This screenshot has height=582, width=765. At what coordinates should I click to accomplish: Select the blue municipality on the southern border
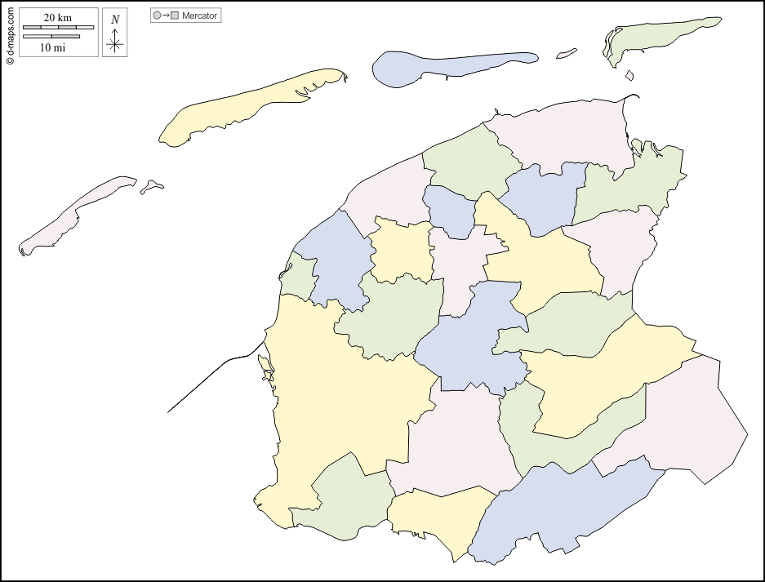click(x=563, y=506)
